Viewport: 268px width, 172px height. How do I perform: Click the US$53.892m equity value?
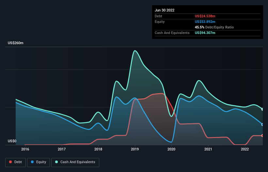205,22
